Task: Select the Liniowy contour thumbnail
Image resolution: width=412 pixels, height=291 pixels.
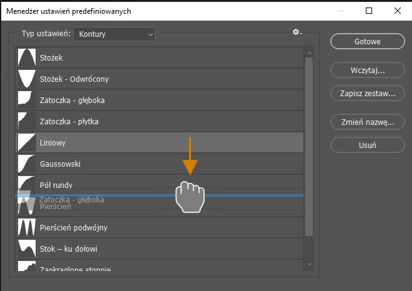Action: click(x=27, y=142)
